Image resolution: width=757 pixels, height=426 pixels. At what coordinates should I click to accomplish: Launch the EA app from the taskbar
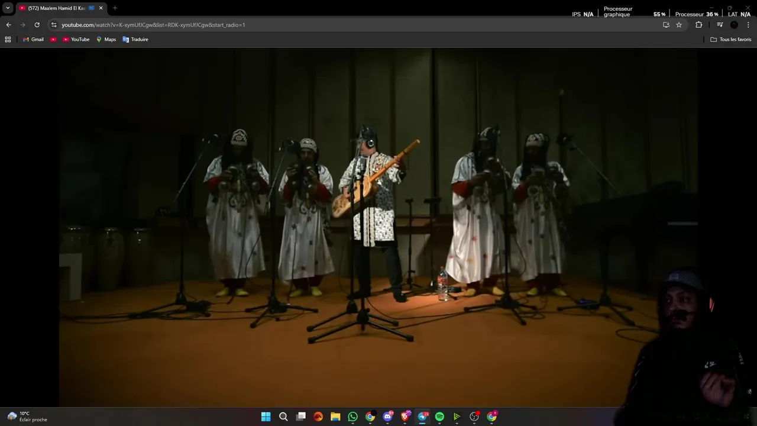point(318,417)
